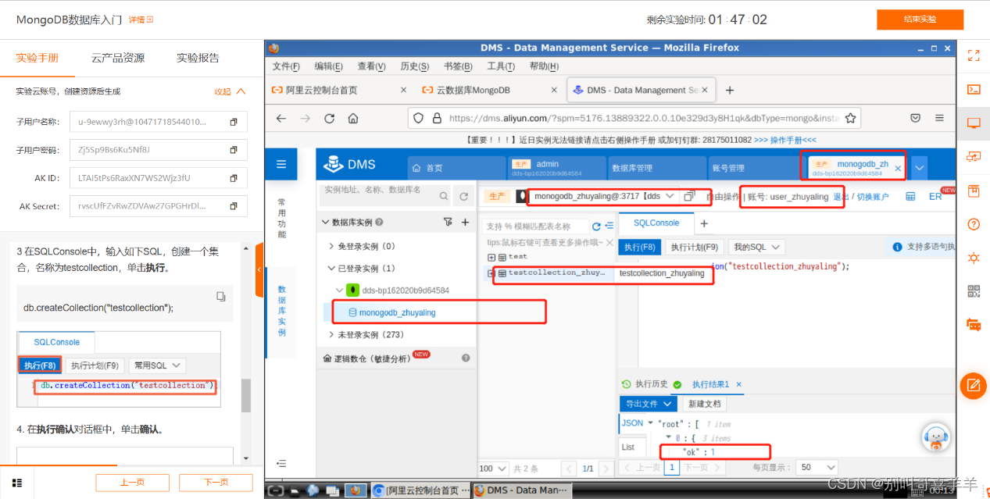This screenshot has height=499, width=990.
Task: Copy the AK Secret value
Action: 233,206
